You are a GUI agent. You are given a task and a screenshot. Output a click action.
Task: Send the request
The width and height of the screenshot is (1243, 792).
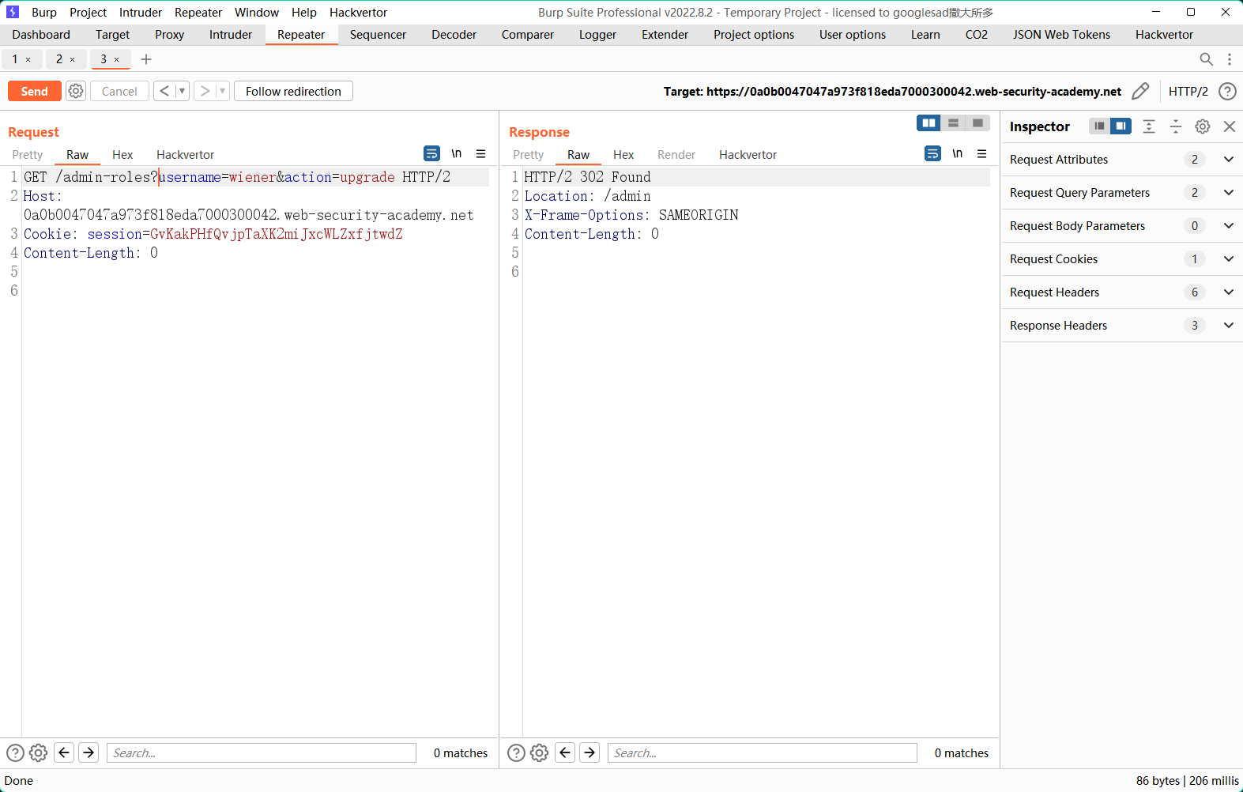click(35, 91)
